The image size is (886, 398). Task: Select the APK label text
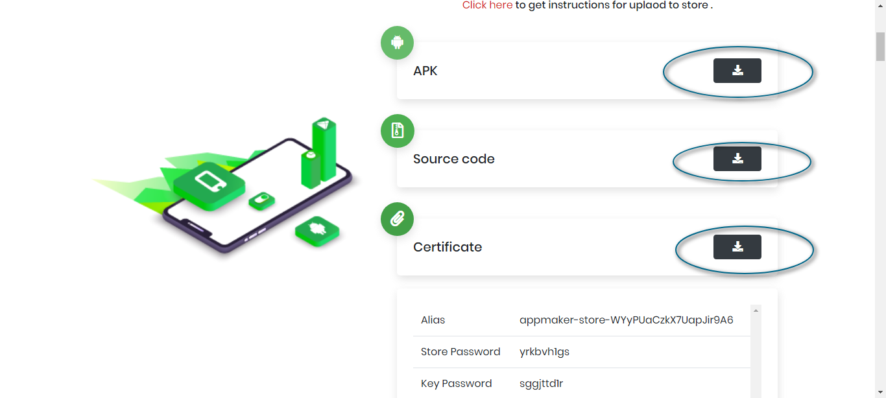point(425,71)
